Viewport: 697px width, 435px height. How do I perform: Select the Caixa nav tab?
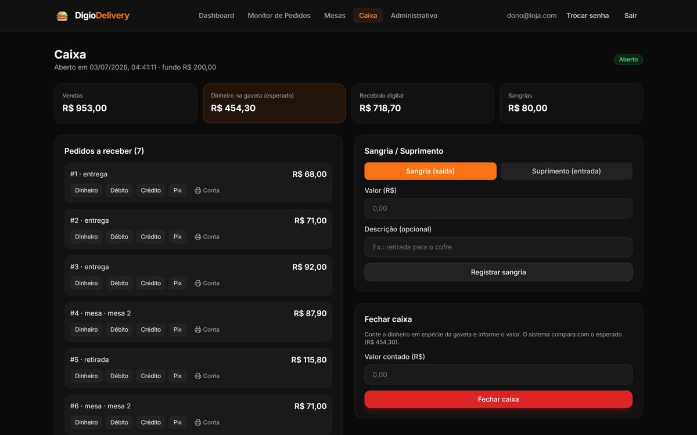tap(368, 16)
